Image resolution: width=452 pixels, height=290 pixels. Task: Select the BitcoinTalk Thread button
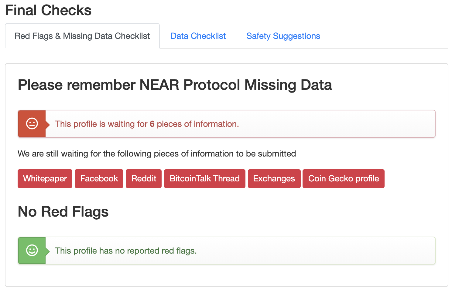(204, 179)
